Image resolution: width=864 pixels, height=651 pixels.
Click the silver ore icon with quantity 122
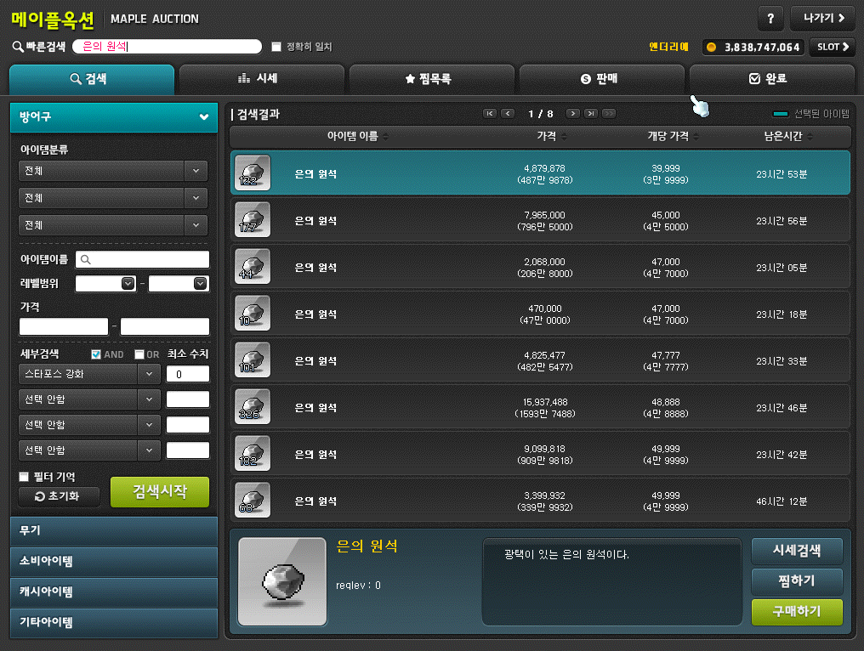pyautogui.click(x=253, y=173)
